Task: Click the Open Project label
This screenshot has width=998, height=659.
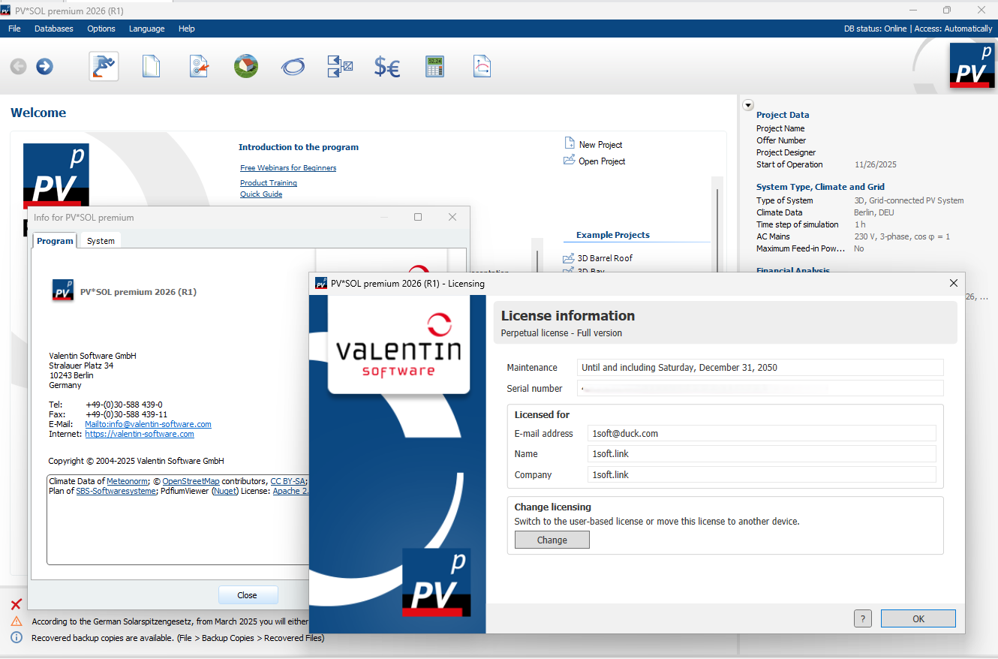Action: [602, 161]
